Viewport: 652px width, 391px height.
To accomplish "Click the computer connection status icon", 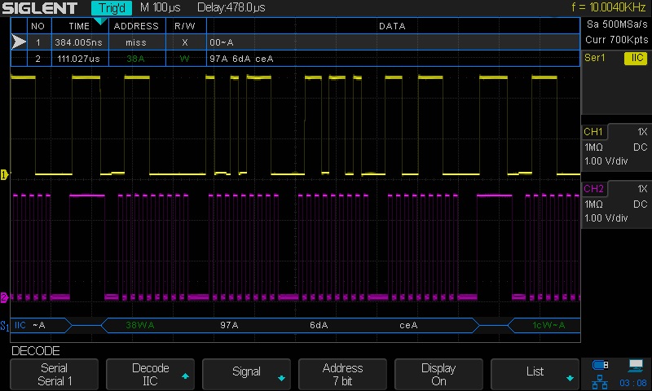I will click(636, 365).
